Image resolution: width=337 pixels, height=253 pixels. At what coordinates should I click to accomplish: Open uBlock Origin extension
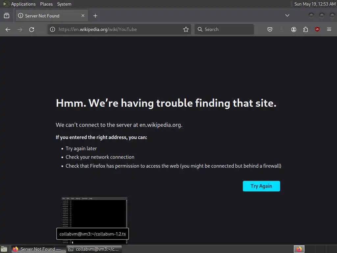point(317,29)
